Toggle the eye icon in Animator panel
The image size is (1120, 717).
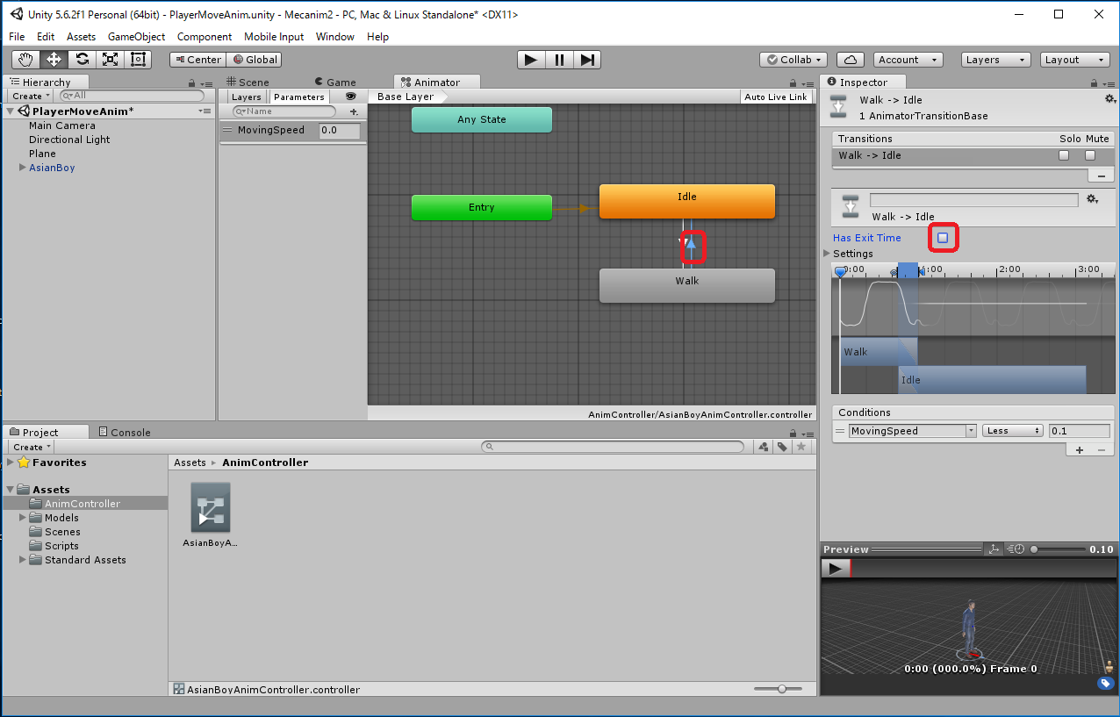point(351,97)
